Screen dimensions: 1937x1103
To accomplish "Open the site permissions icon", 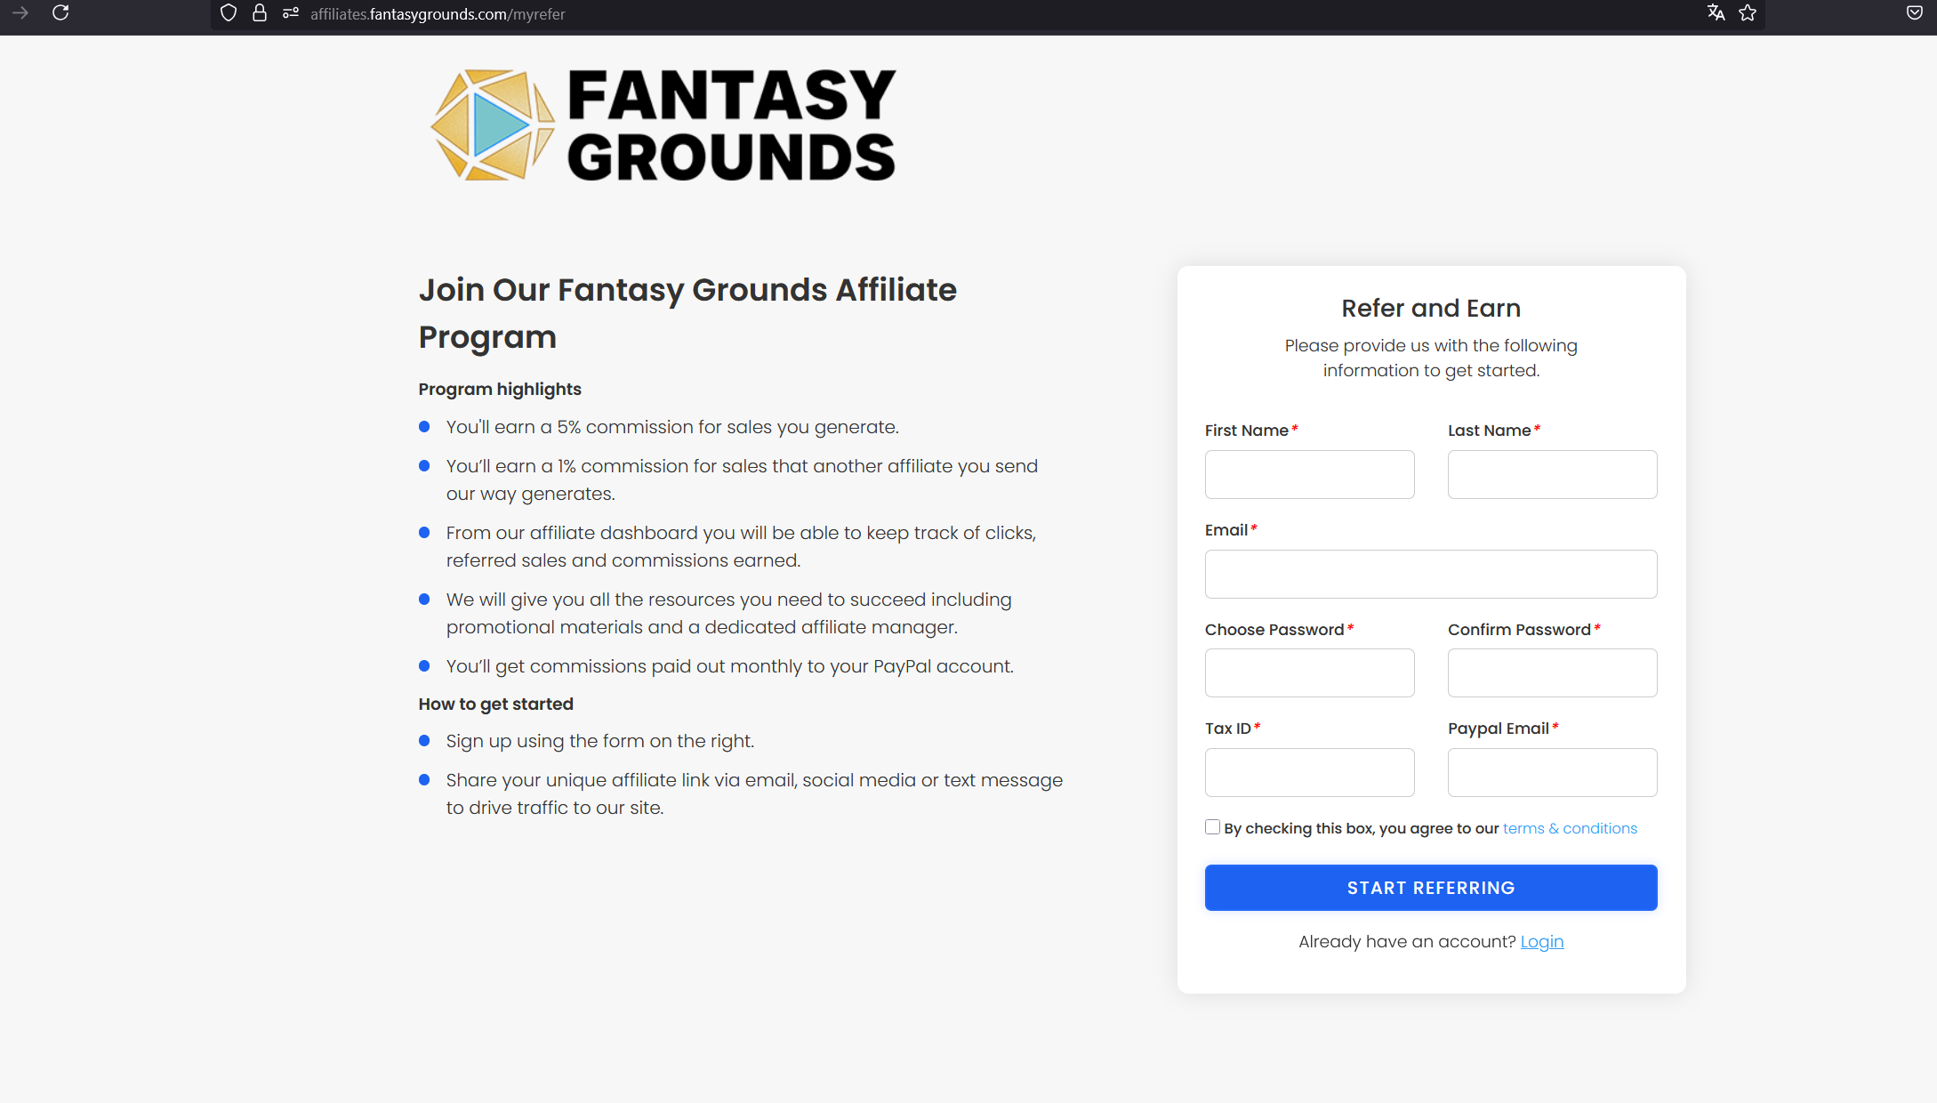I will (291, 12).
